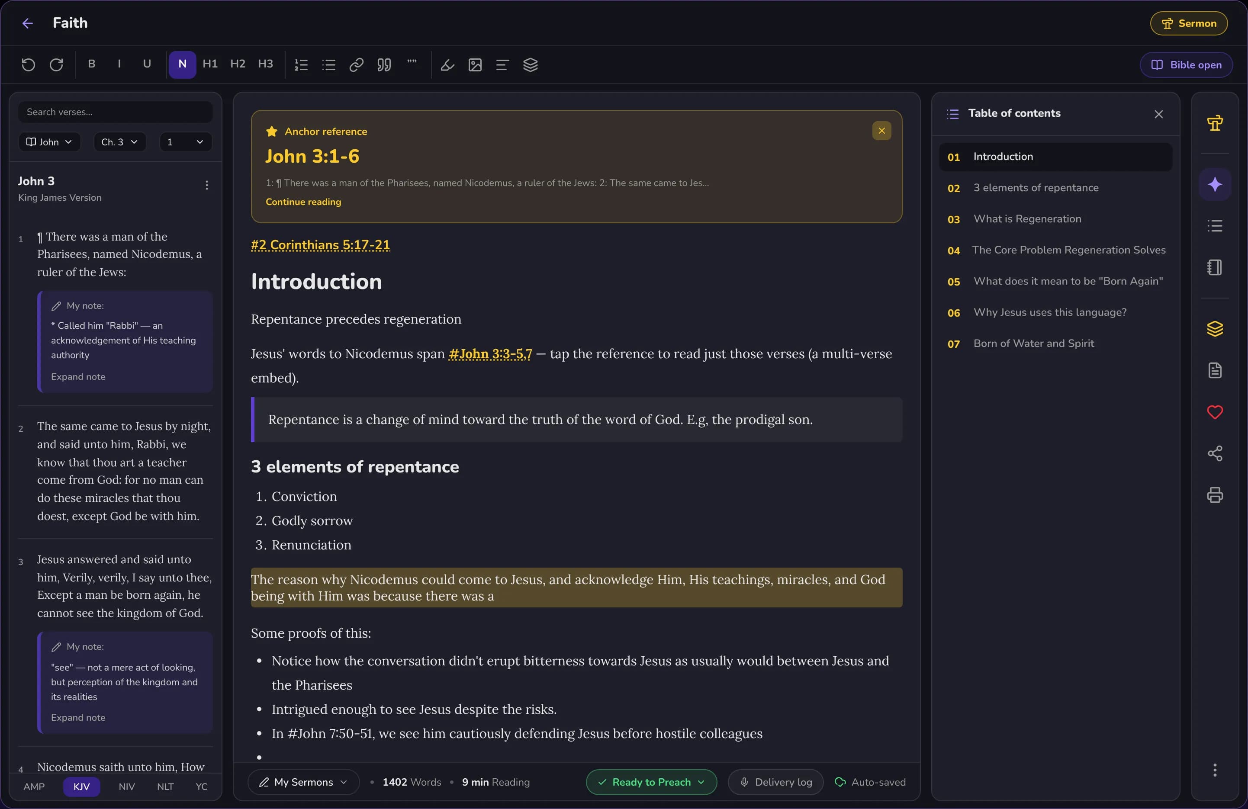The height and width of the screenshot is (809, 1248).
Task: Jump to What does it mean to be "Born Again"
Action: click(1055, 281)
